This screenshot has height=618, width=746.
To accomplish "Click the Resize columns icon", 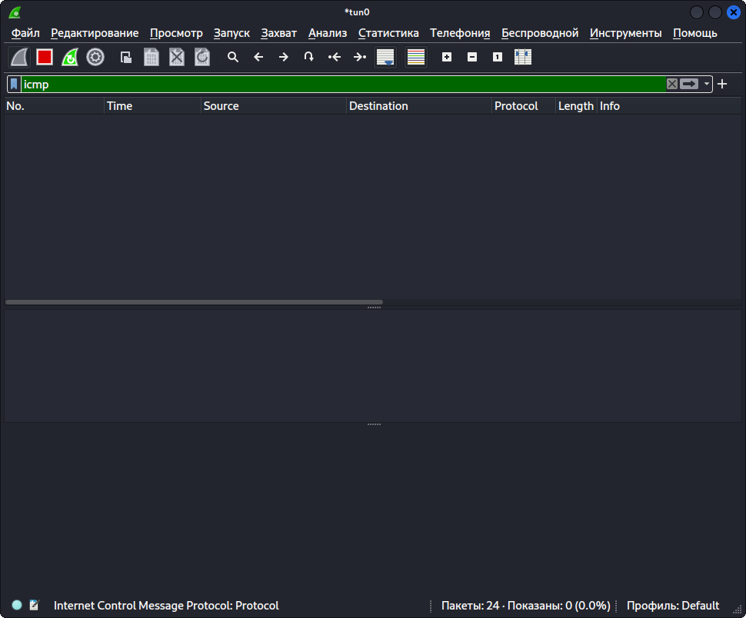I will tap(523, 57).
